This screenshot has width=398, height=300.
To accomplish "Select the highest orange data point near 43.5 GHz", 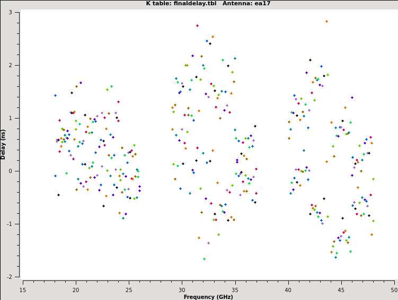I will (326, 22).
